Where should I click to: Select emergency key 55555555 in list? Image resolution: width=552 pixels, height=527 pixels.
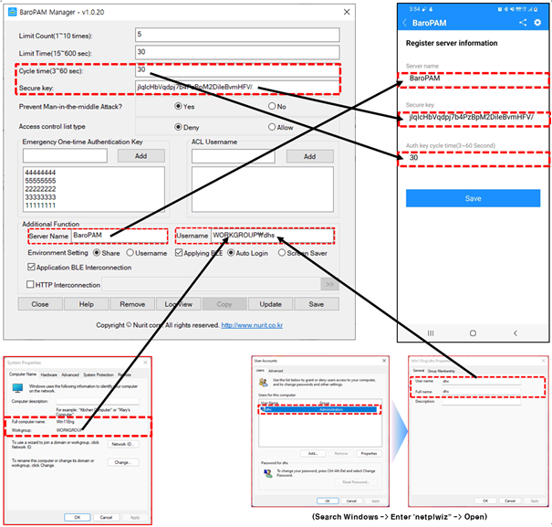(40, 181)
